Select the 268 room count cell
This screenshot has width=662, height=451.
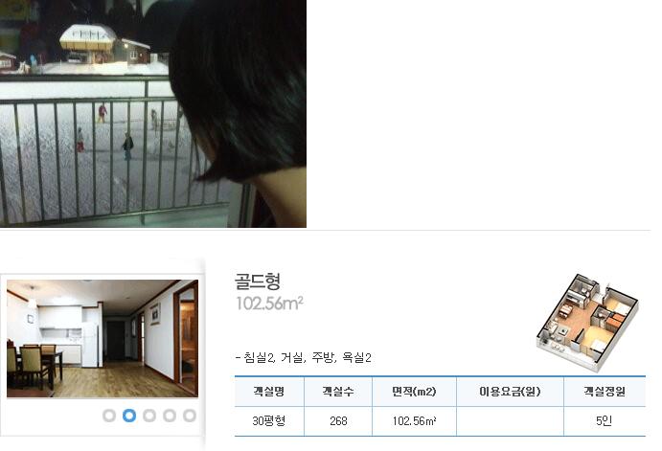[x=338, y=421]
